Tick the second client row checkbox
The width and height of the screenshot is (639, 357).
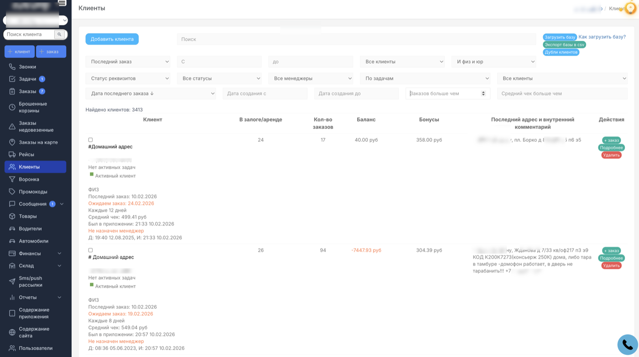(90, 250)
